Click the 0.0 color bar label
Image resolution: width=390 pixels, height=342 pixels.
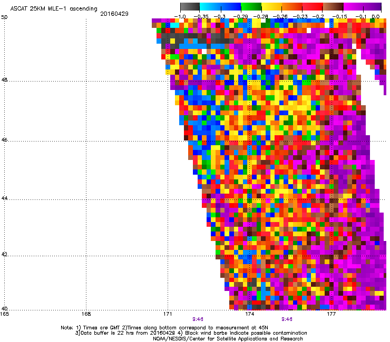[376, 17]
